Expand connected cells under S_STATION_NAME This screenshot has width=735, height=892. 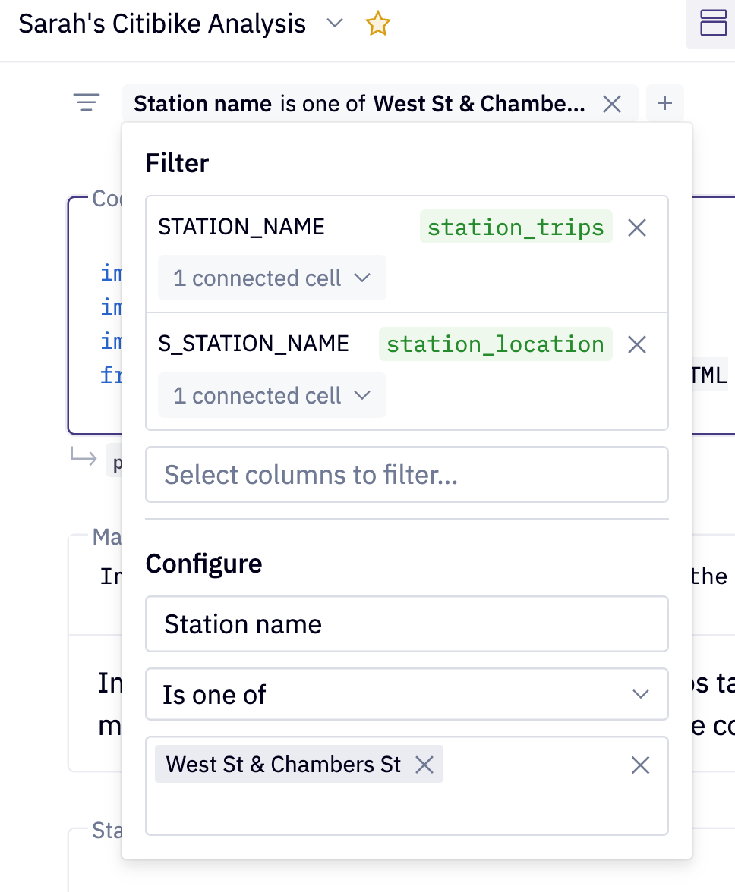point(272,396)
